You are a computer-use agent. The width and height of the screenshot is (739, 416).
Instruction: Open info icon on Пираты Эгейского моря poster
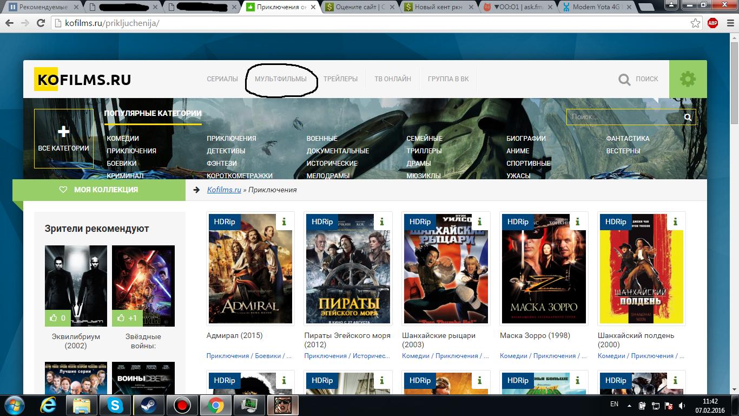(382, 222)
